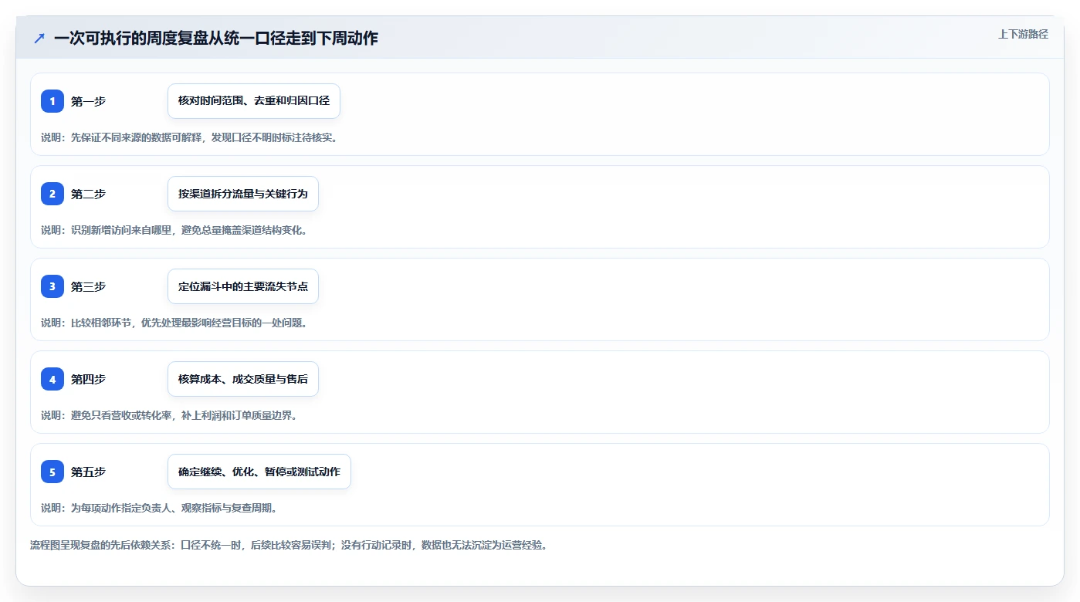The image size is (1080, 602).
Task: Click the 第四步 label
Action: [x=88, y=379]
